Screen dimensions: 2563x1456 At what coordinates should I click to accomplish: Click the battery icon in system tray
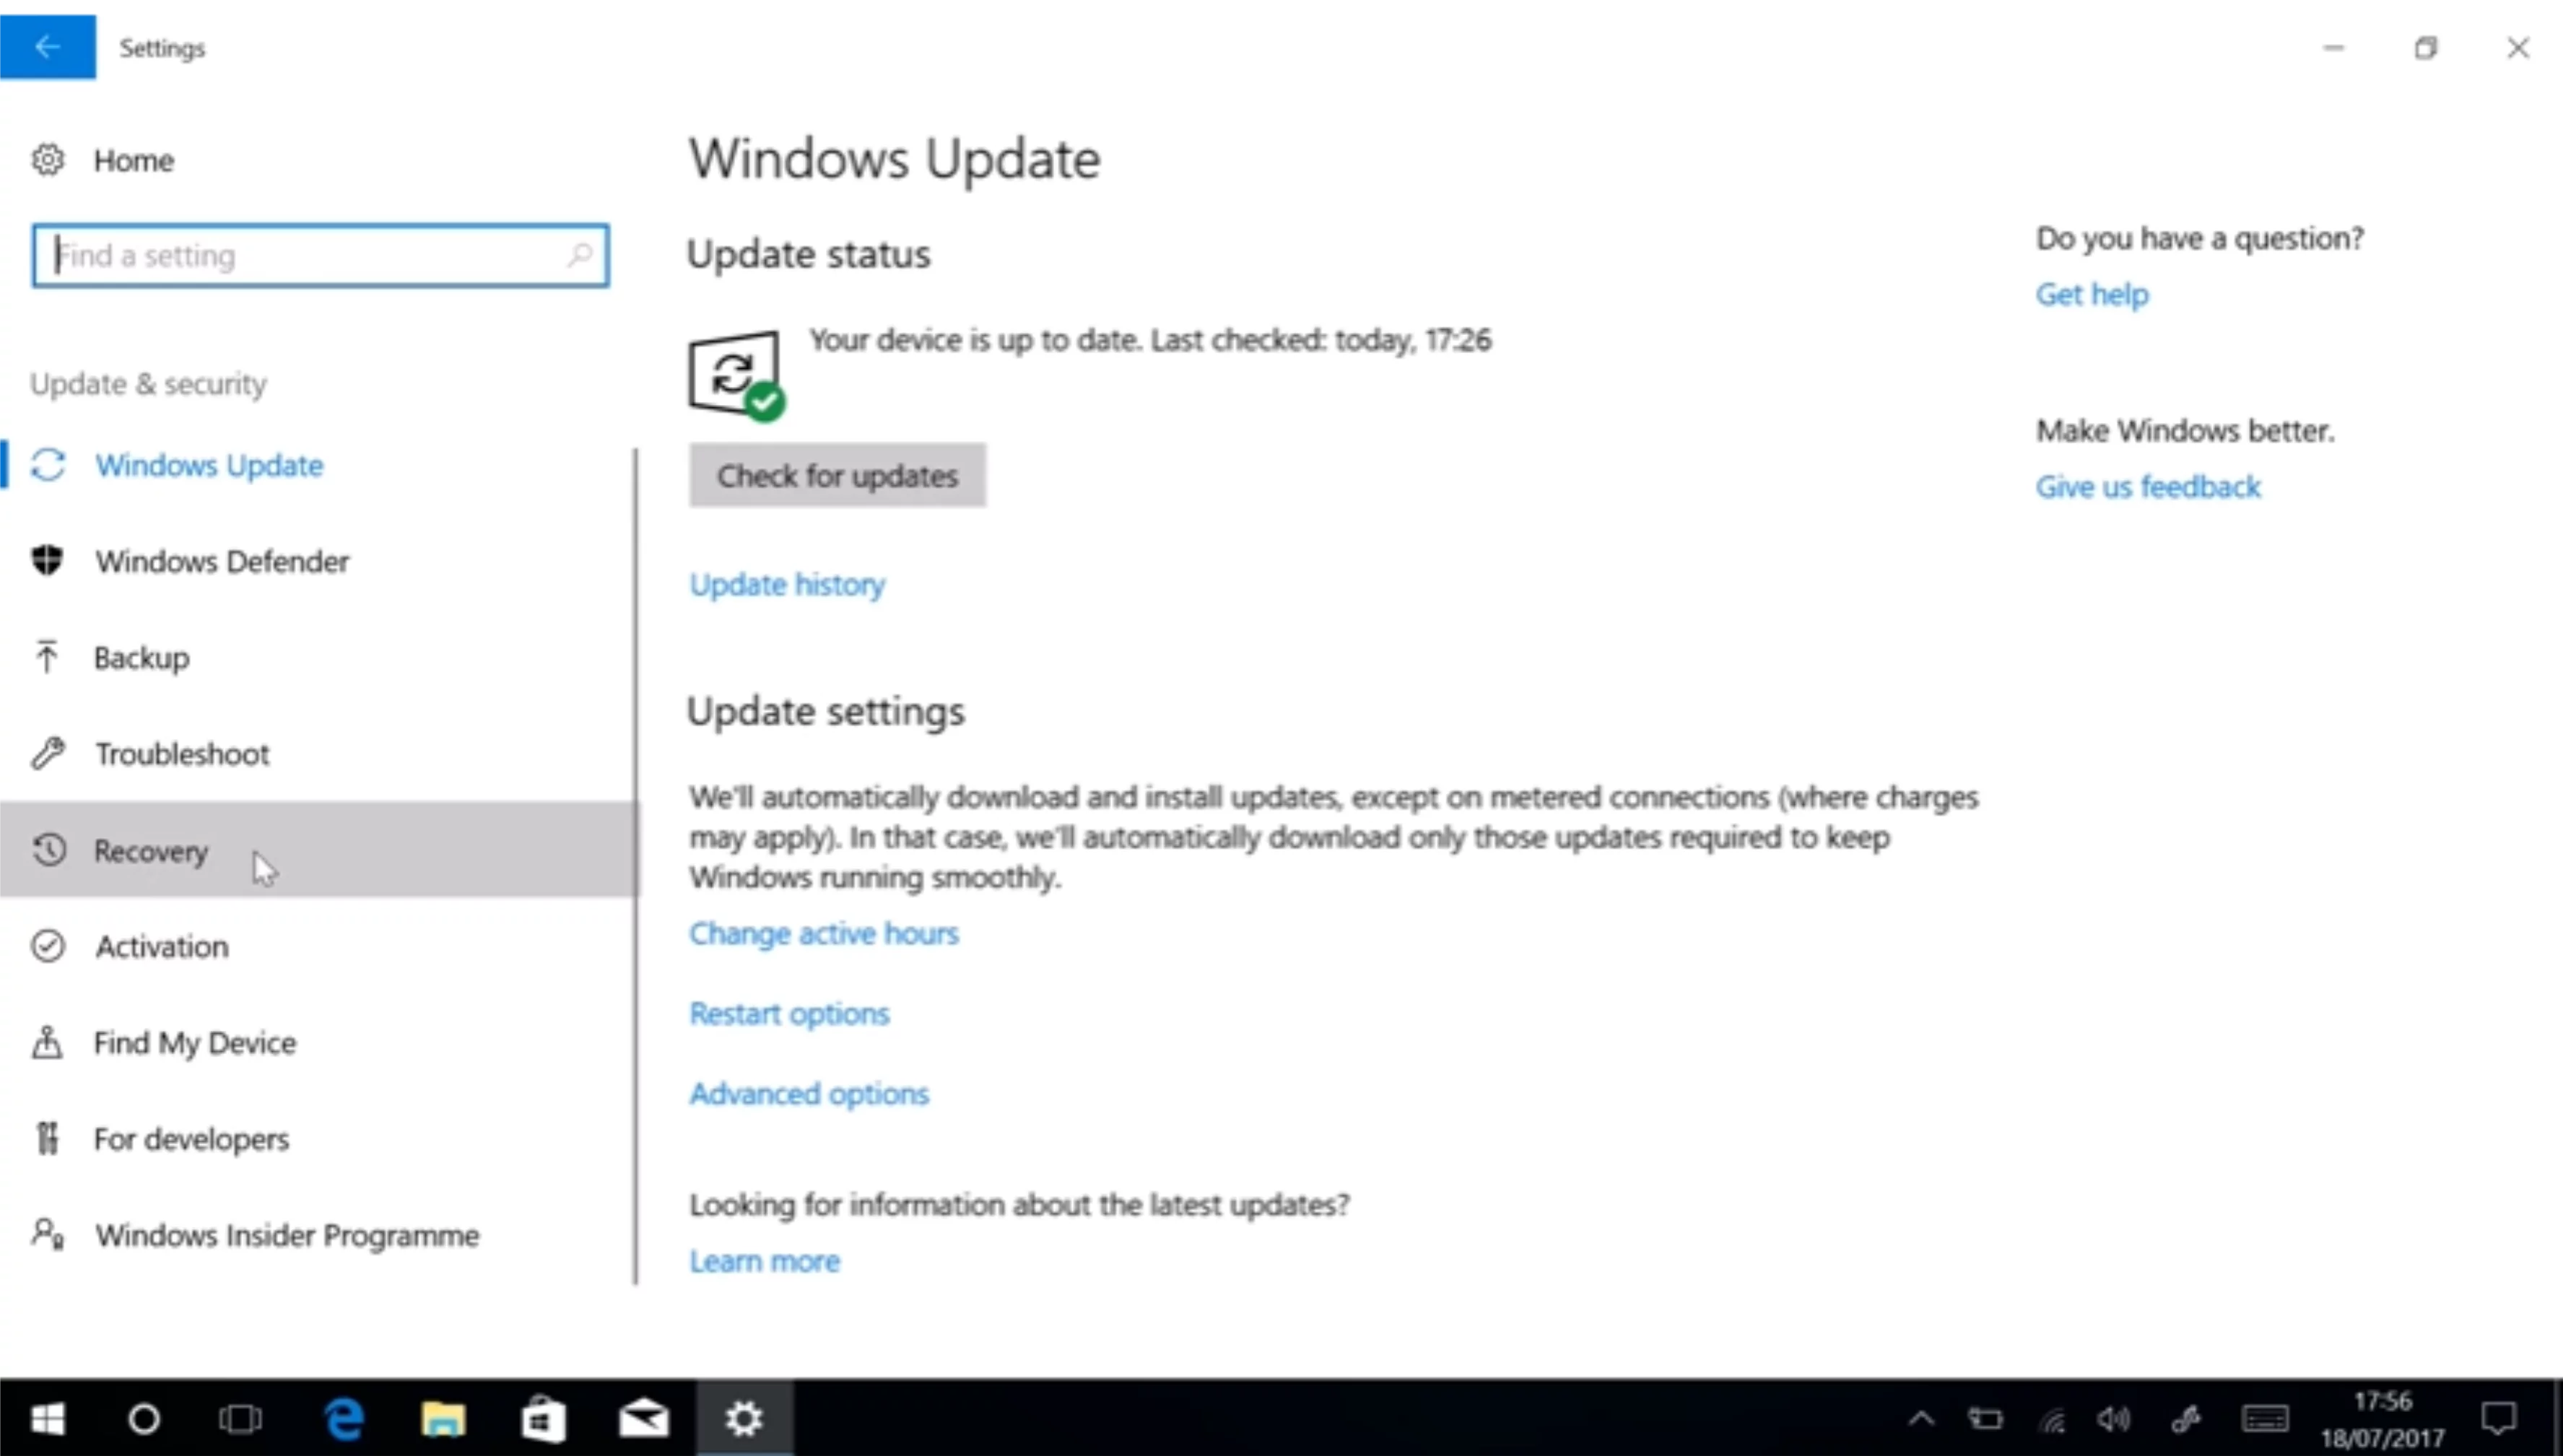point(1986,1418)
